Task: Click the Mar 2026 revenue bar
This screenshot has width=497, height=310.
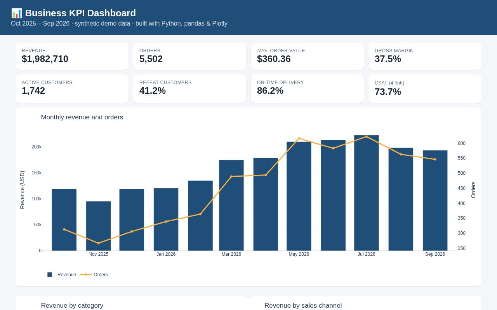Action: click(231, 205)
